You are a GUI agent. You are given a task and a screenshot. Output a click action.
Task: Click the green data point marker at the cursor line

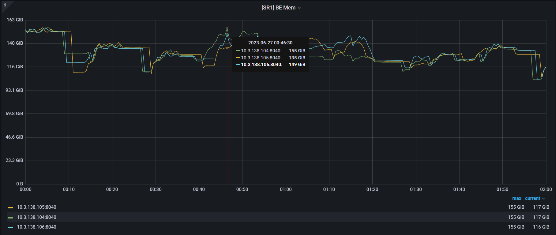pos(227,28)
